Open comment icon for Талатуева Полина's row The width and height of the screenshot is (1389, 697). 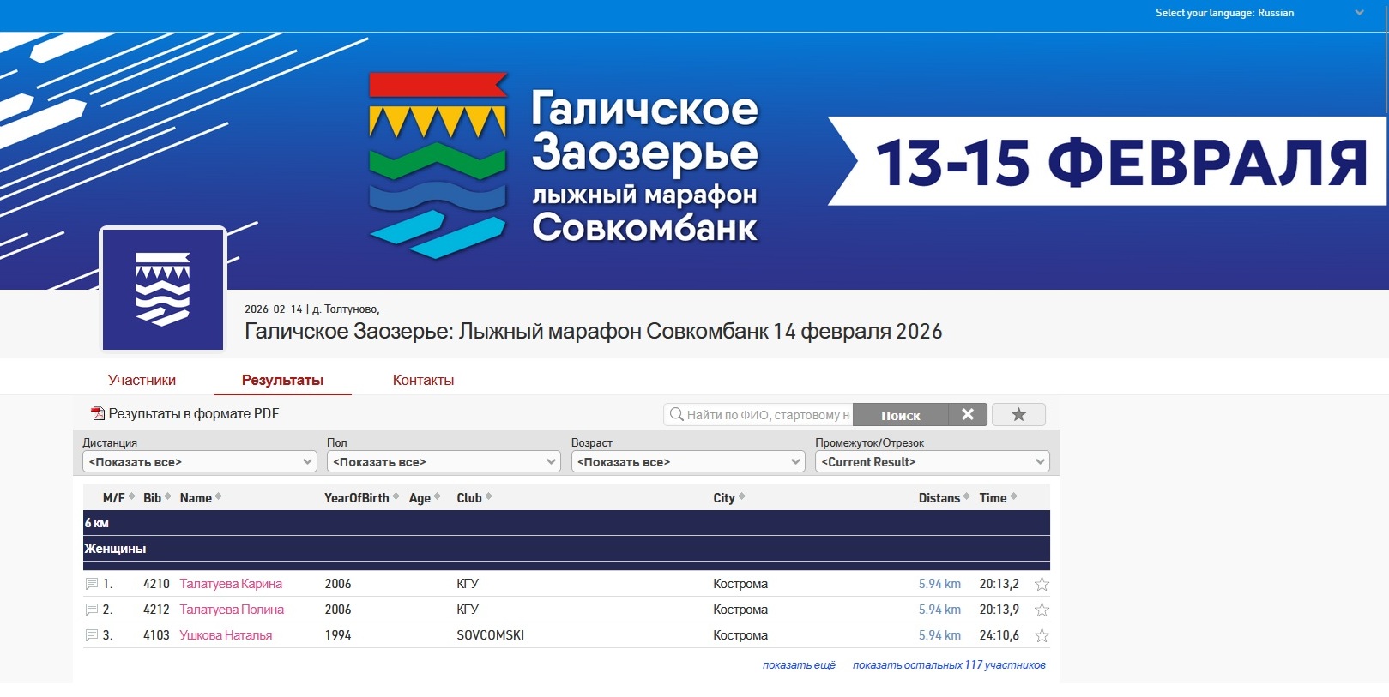[x=92, y=610]
